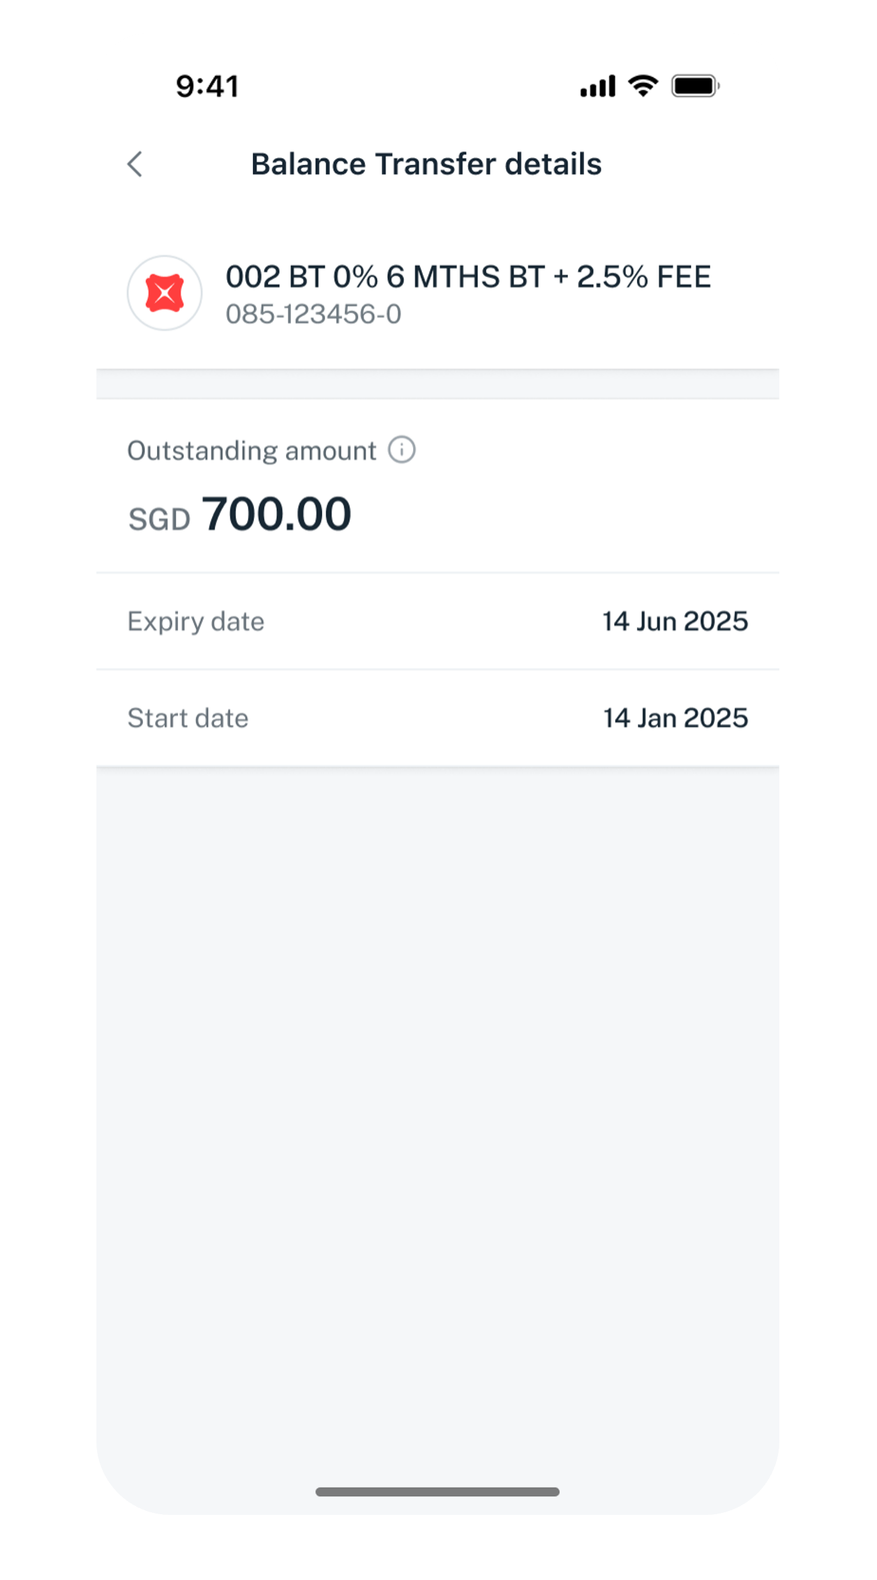The image size is (877, 1580).
Task: Tap the 14 Jan 2025 start value
Action: (x=675, y=718)
